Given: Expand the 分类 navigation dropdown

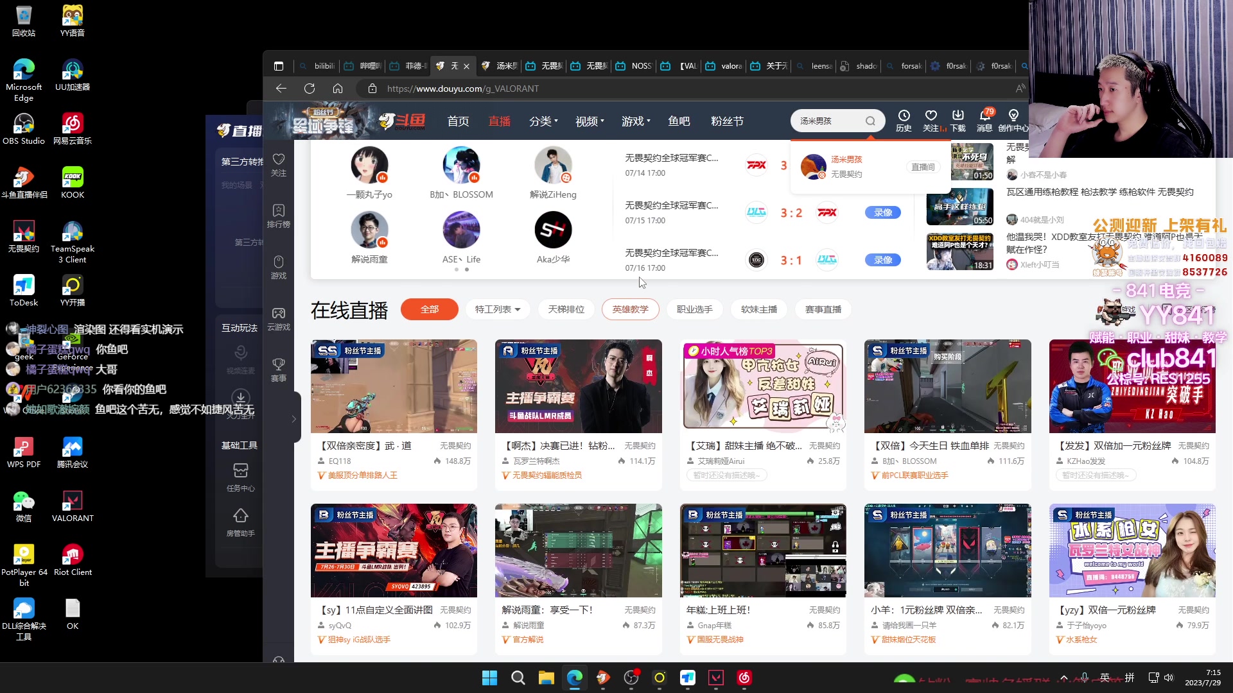Looking at the screenshot, I should [543, 121].
